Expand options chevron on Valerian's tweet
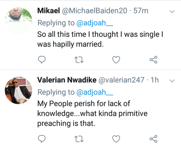 pos(172,81)
